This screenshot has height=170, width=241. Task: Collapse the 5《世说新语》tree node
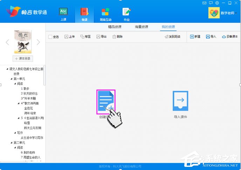[x=19, y=118]
